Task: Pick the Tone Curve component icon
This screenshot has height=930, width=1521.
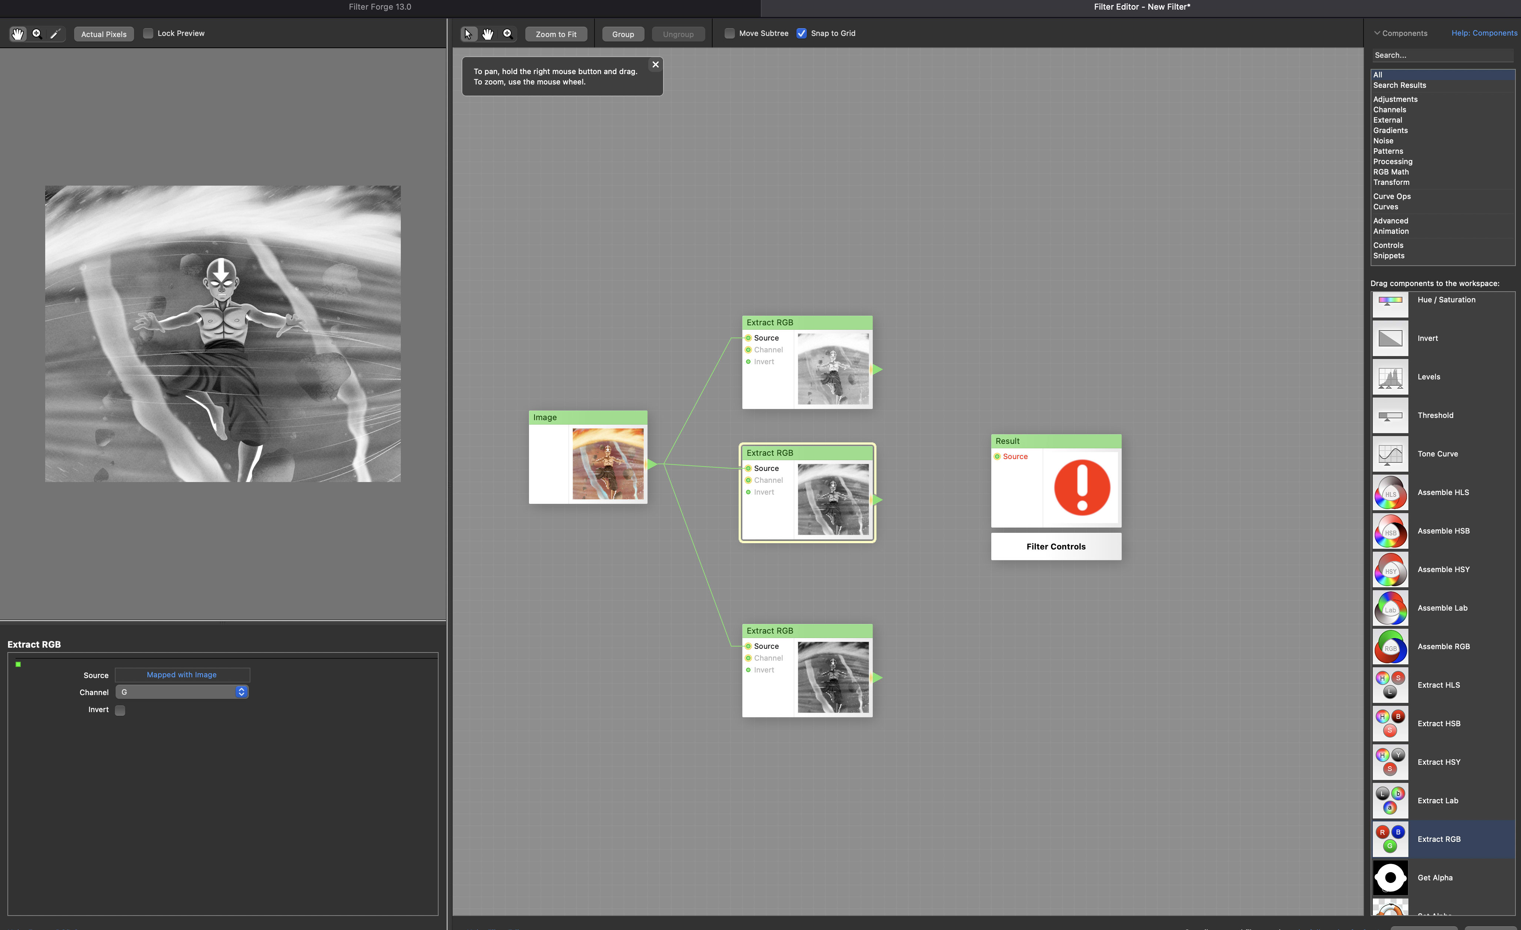Action: click(1390, 454)
